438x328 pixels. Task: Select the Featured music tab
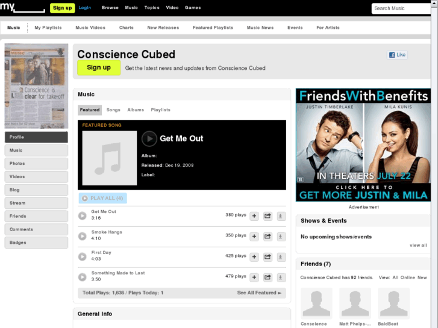(x=90, y=110)
